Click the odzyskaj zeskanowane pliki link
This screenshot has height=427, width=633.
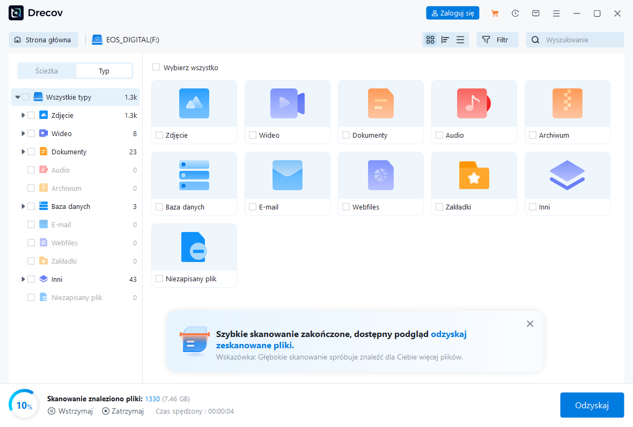(x=255, y=345)
